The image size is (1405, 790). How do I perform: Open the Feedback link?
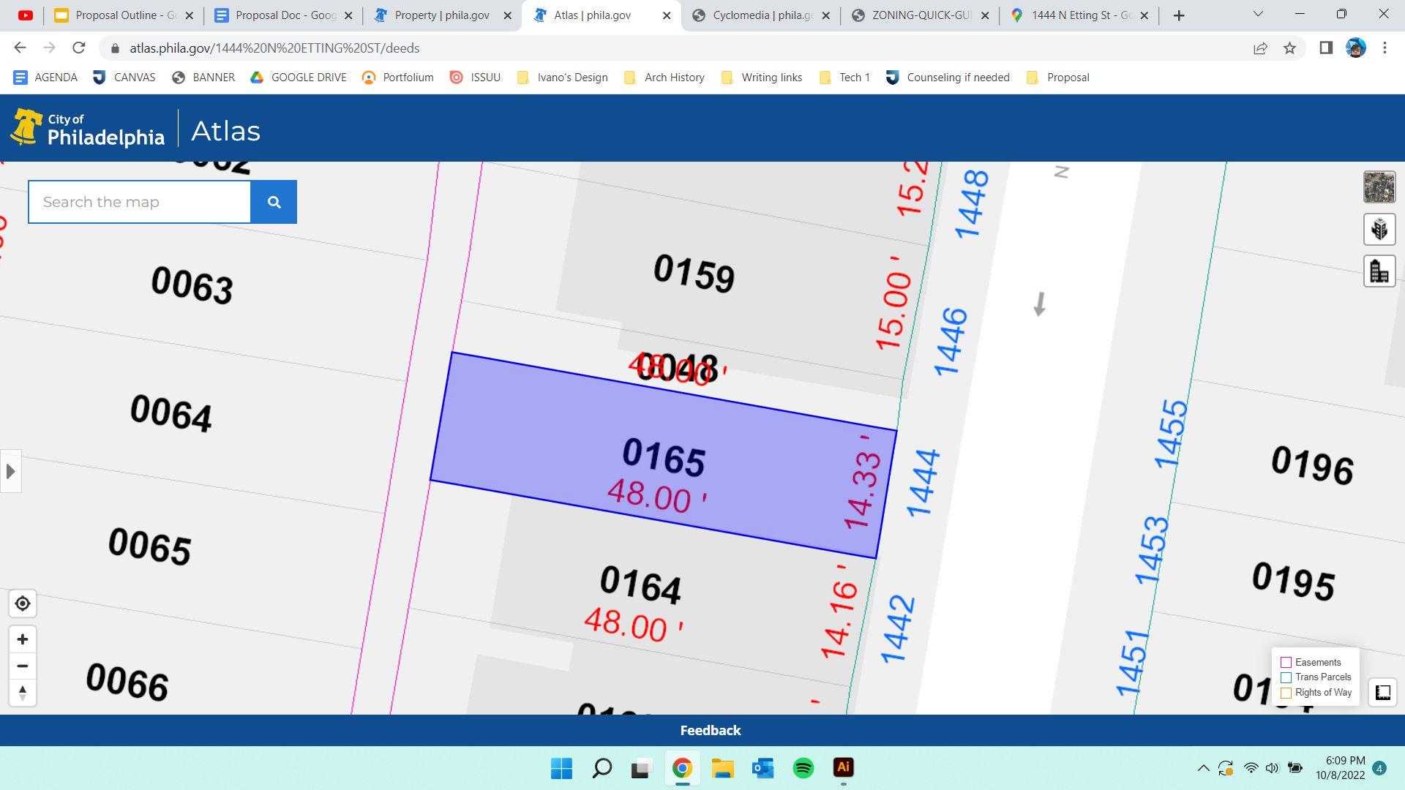710,731
